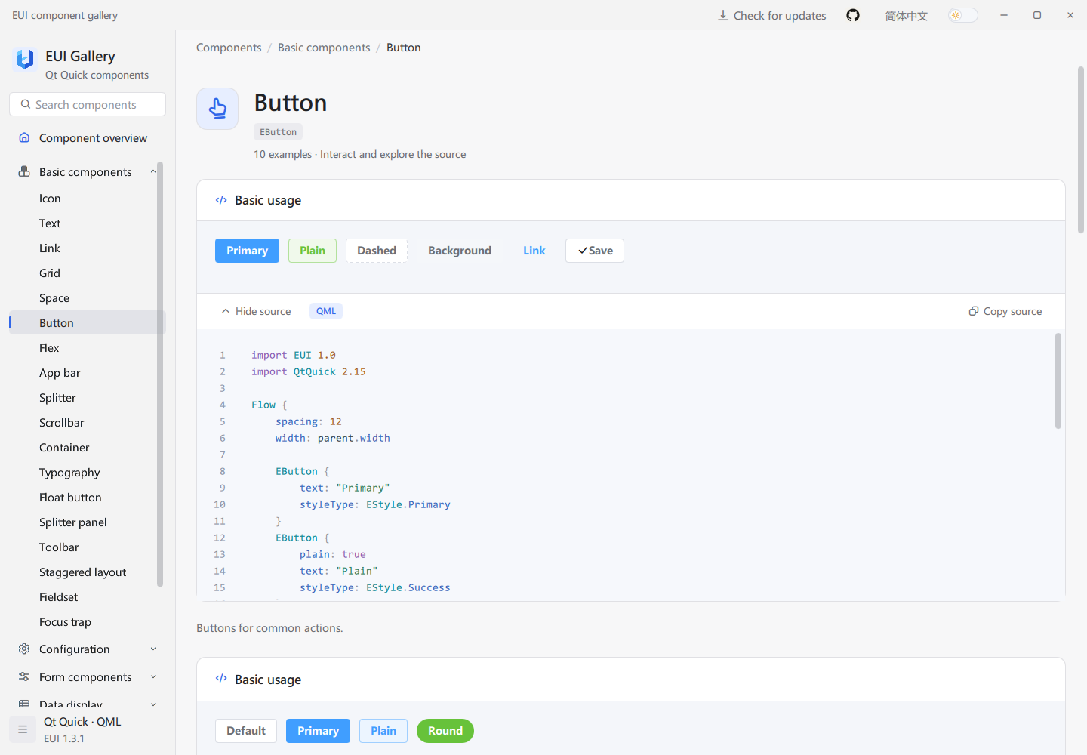Open the Flex component page
Screen dimensions: 1087x755
(x=87, y=347)
